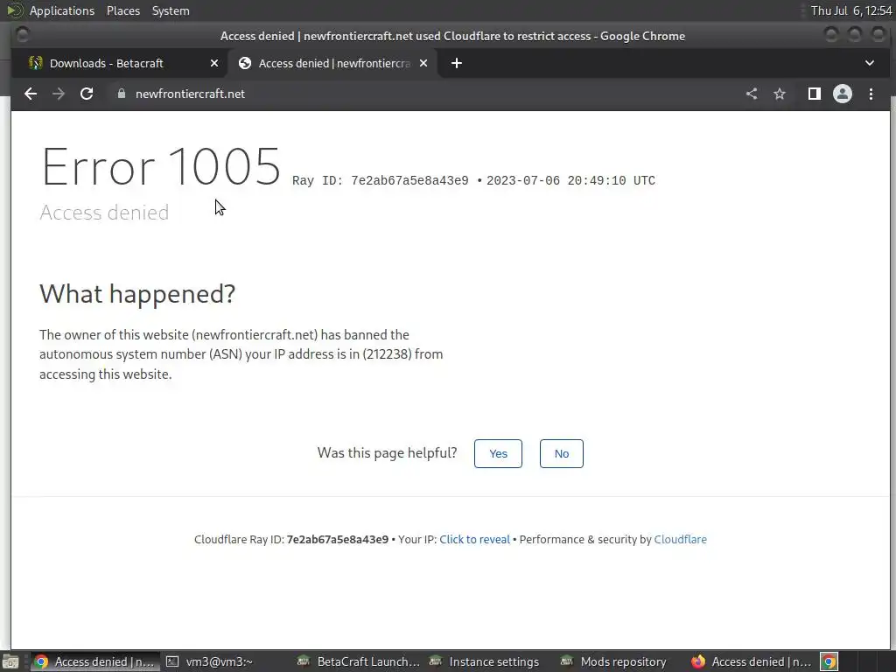Click the Access denied subtitle
The image size is (896, 672).
tap(104, 213)
